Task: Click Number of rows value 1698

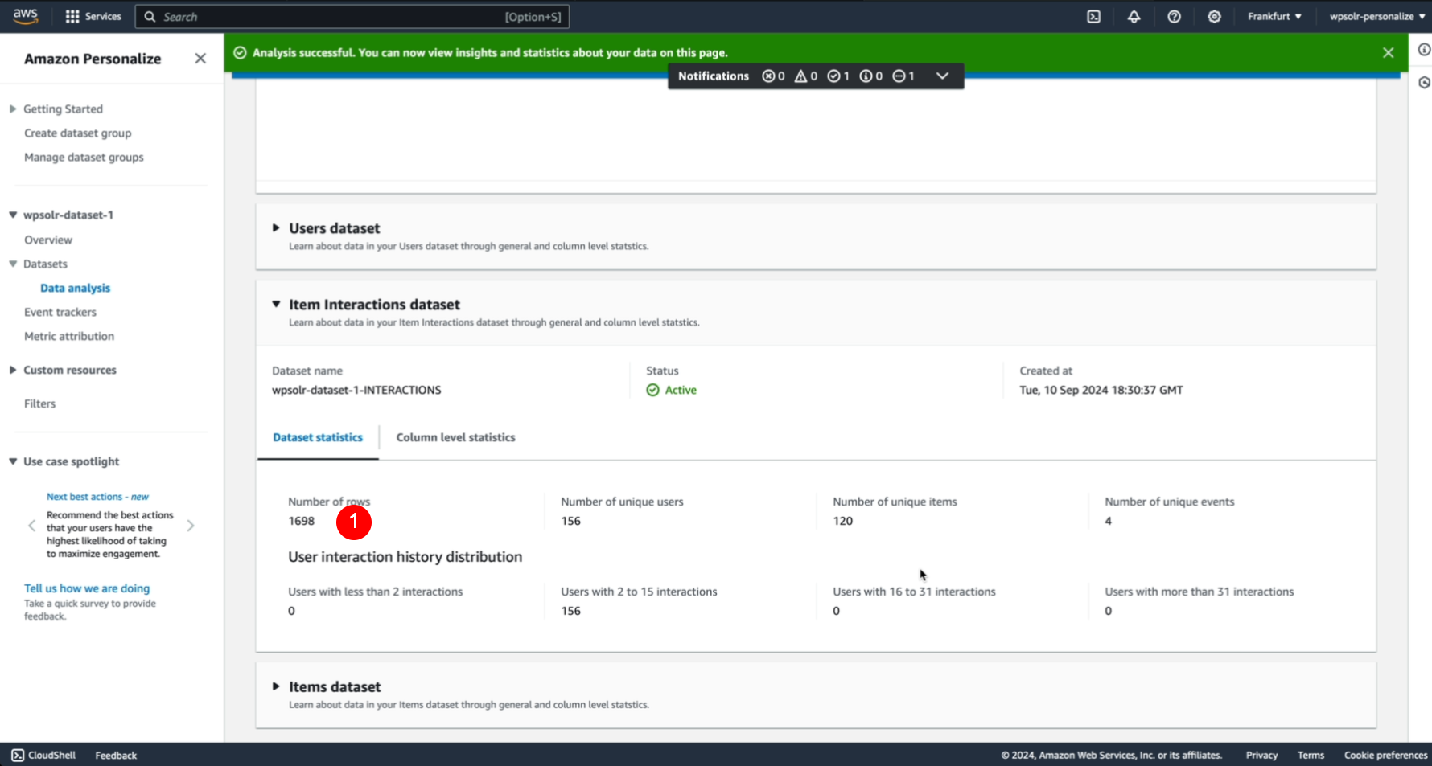Action: [x=301, y=521]
